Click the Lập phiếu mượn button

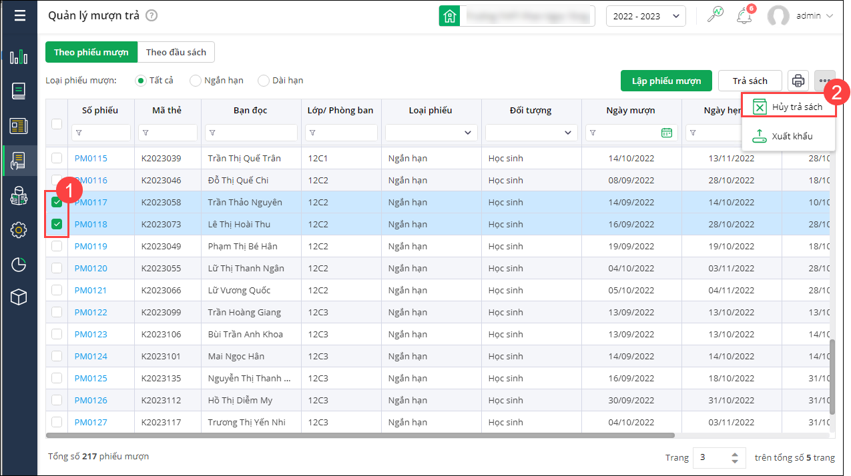[665, 81]
